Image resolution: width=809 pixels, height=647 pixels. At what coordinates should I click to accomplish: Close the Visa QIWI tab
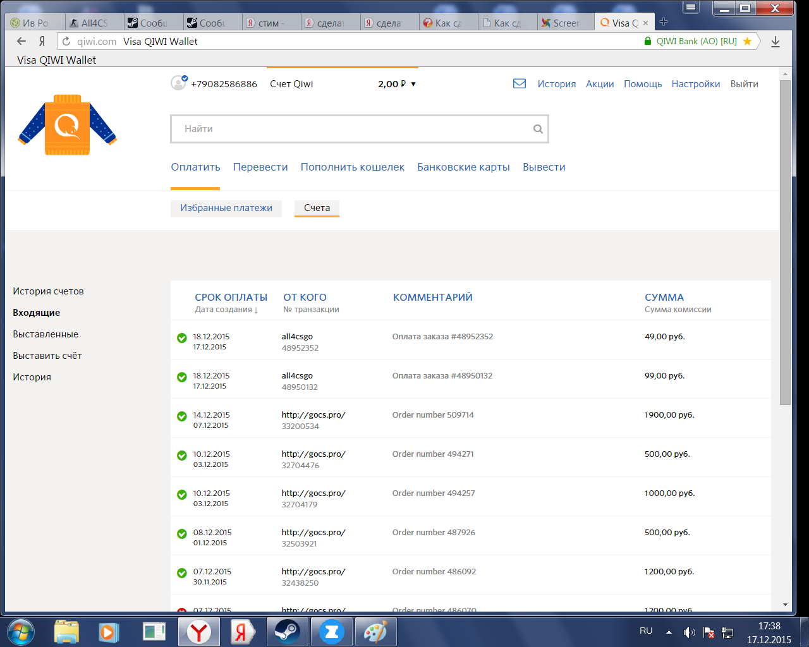pyautogui.click(x=645, y=23)
